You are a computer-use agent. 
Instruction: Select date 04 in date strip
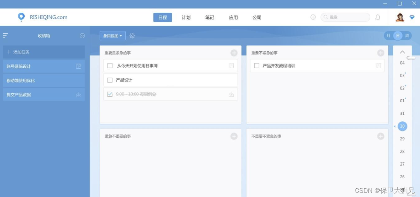402,63
